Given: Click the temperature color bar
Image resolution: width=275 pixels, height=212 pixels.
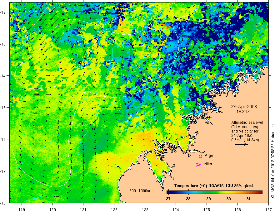Looking at the screenshot, I should [214, 192].
